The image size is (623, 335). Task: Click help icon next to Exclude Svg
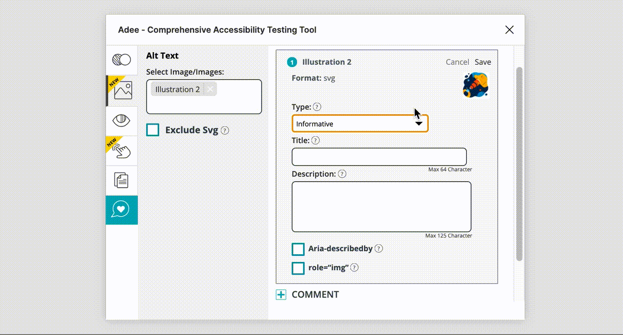(225, 130)
